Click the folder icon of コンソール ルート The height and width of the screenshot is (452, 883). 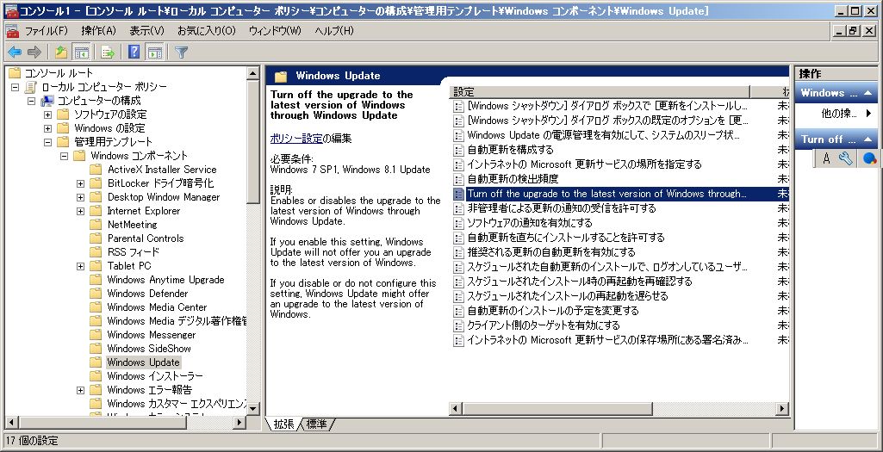click(x=15, y=73)
